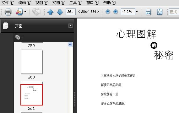This screenshot has width=179, height=113.
Task: Expand the collaboration icon dropdown arrow
Action: coord(25,12)
